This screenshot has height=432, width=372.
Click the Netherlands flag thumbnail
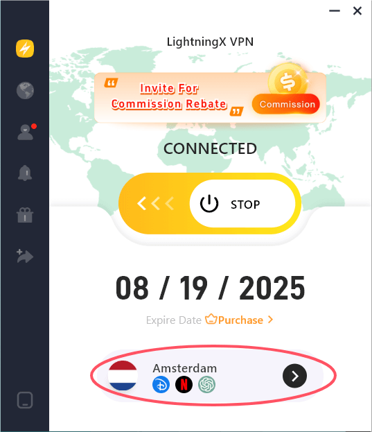pyautogui.click(x=123, y=376)
